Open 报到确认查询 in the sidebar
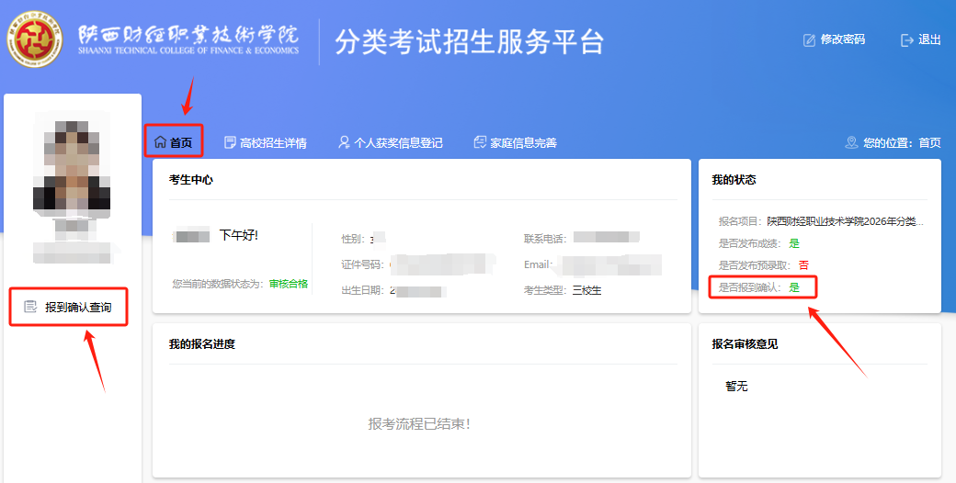Screen dimensions: 956x483 point(78,307)
